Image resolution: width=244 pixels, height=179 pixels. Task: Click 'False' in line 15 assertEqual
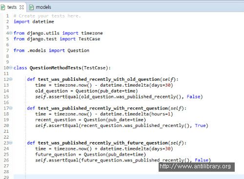tap(194, 97)
